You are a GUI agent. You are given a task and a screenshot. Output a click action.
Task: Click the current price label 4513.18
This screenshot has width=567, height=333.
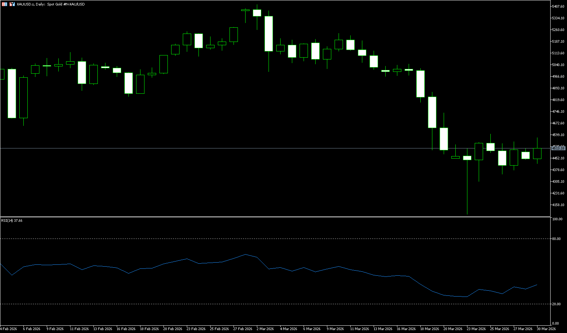(558, 148)
